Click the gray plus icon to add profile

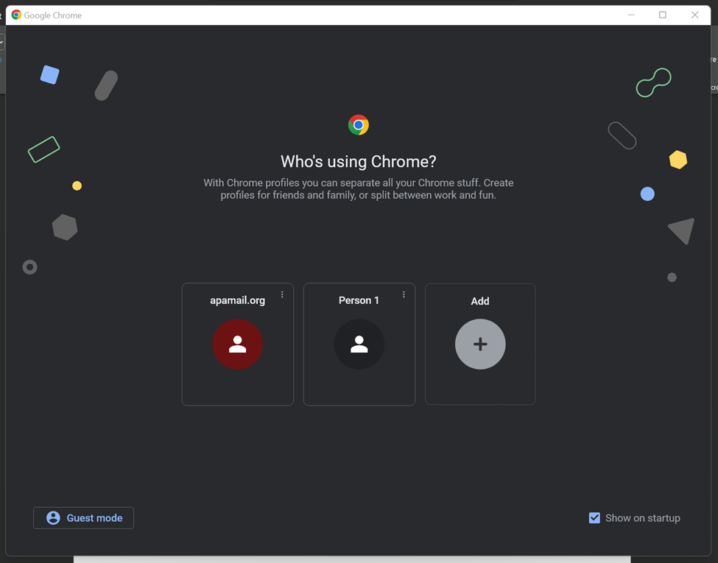[480, 344]
